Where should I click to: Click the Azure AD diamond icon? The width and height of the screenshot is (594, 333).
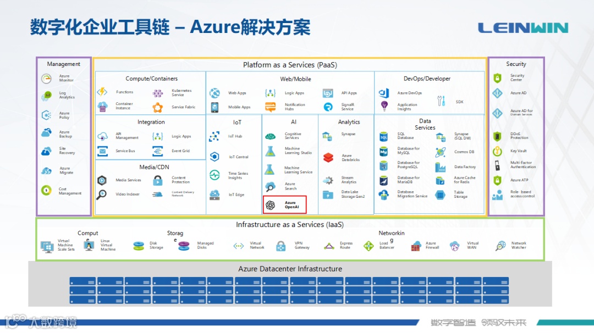497,93
